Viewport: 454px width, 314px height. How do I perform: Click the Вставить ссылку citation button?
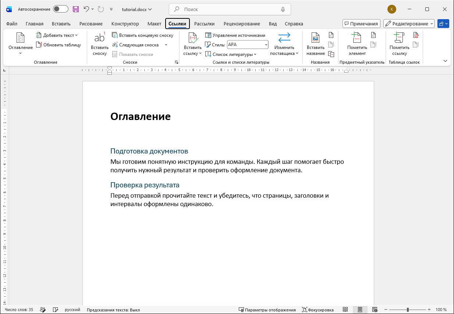pyautogui.click(x=193, y=43)
